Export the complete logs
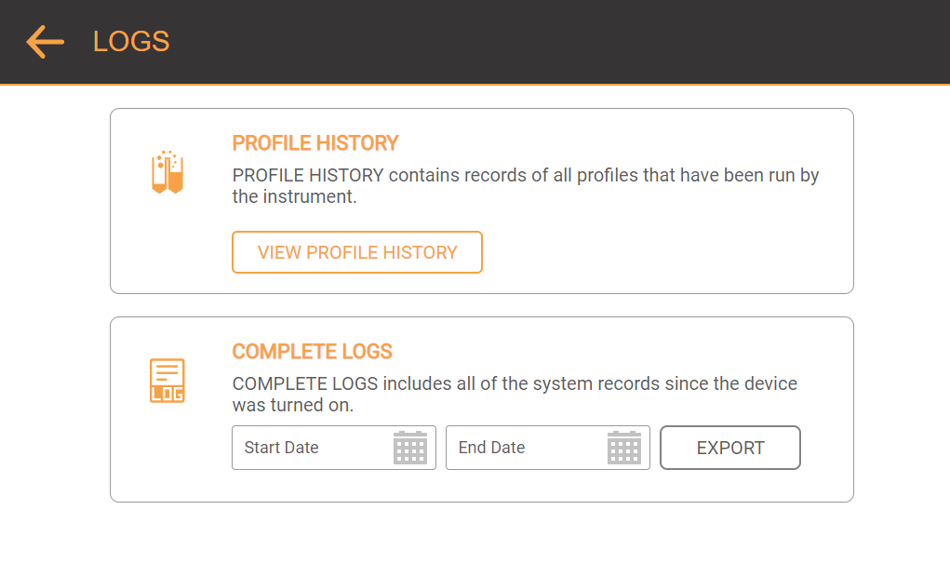The image size is (950, 577). pyautogui.click(x=729, y=448)
